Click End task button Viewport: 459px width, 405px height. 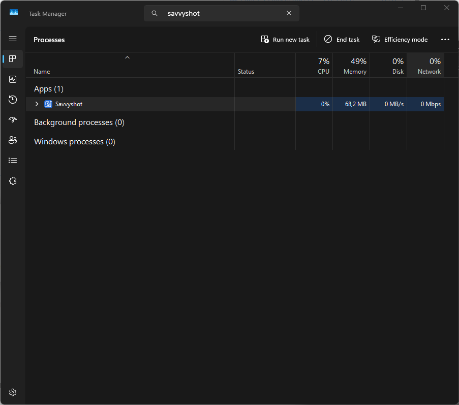click(x=342, y=40)
